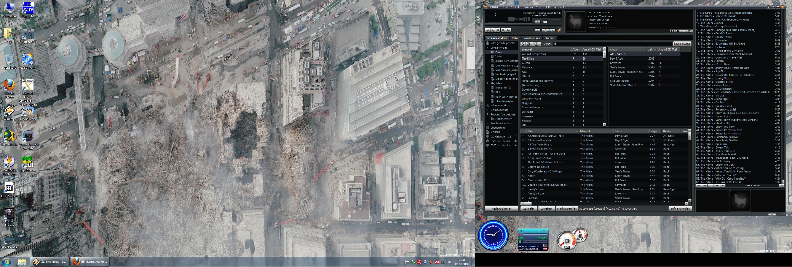Click the network monitor gadget
This screenshot has width=792, height=267.
click(533, 239)
